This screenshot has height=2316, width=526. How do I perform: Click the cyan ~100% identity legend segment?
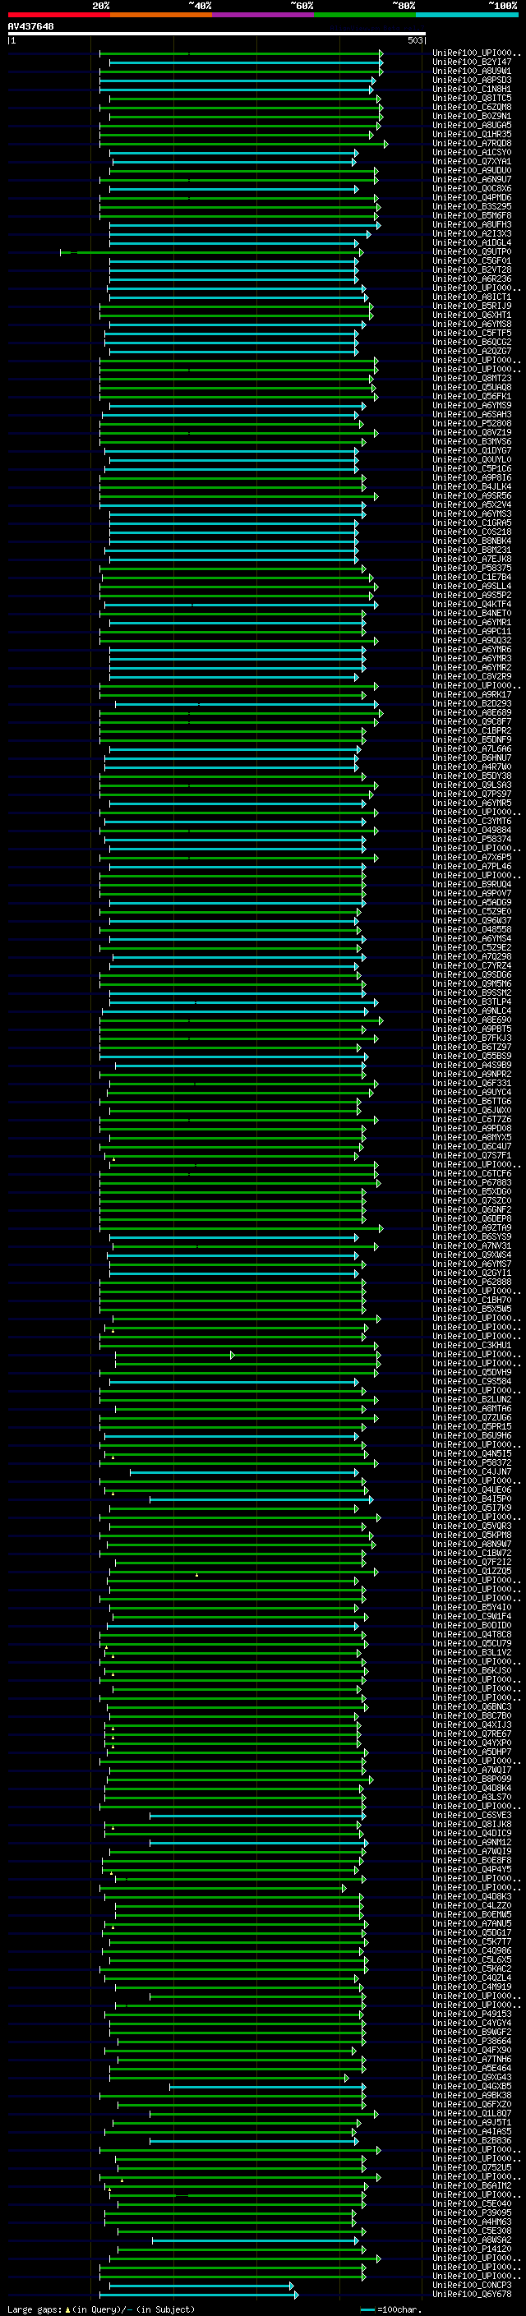[467, 15]
